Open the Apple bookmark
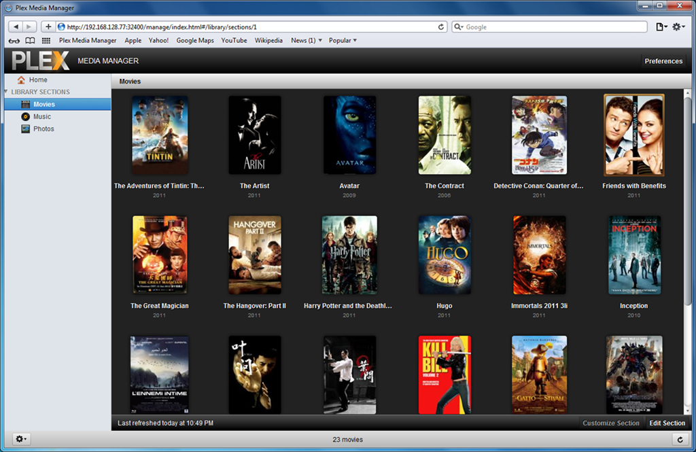696x452 pixels. click(133, 40)
